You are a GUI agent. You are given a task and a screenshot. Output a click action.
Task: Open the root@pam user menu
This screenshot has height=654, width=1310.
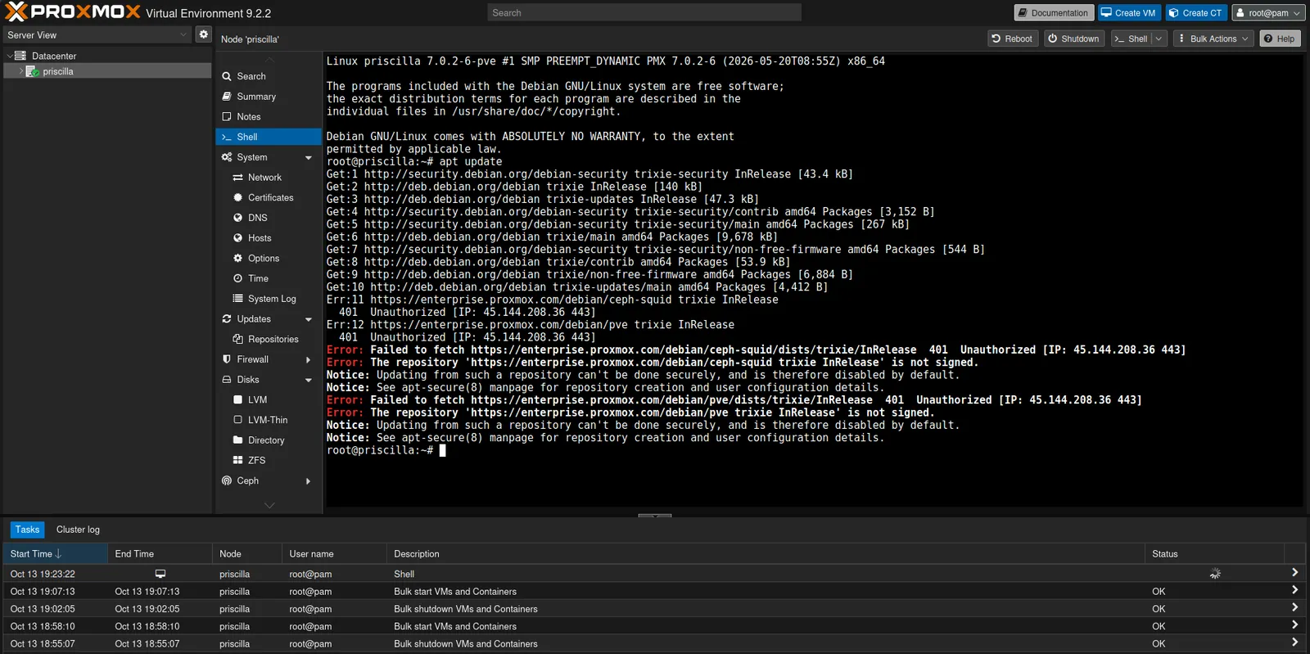click(x=1268, y=12)
